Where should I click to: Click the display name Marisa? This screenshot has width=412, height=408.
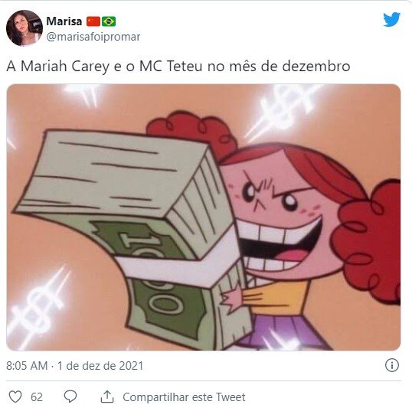tap(64, 21)
